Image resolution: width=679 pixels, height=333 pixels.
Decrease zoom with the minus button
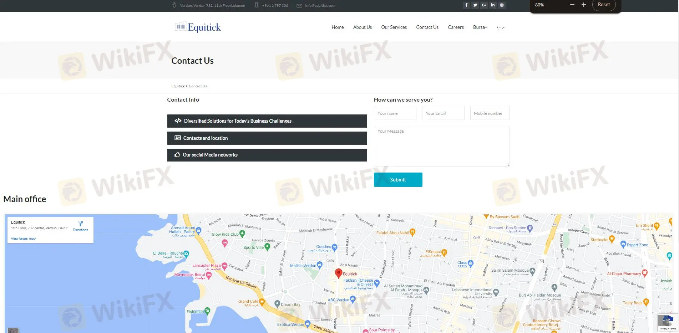point(572,5)
